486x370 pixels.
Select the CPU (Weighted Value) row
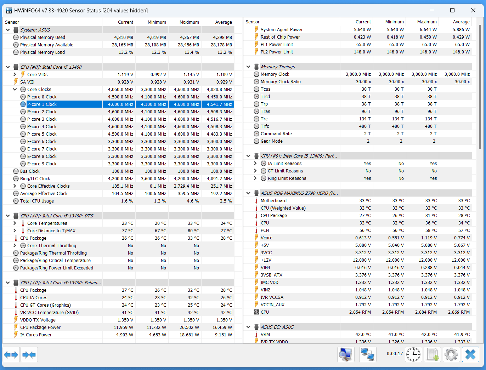pos(358,208)
